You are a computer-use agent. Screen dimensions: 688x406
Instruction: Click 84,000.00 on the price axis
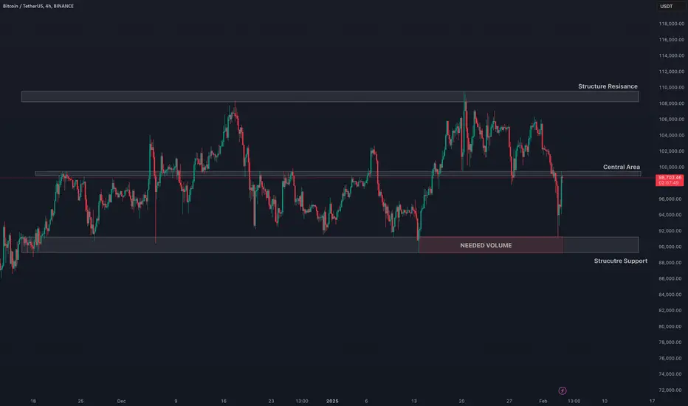coord(671,295)
